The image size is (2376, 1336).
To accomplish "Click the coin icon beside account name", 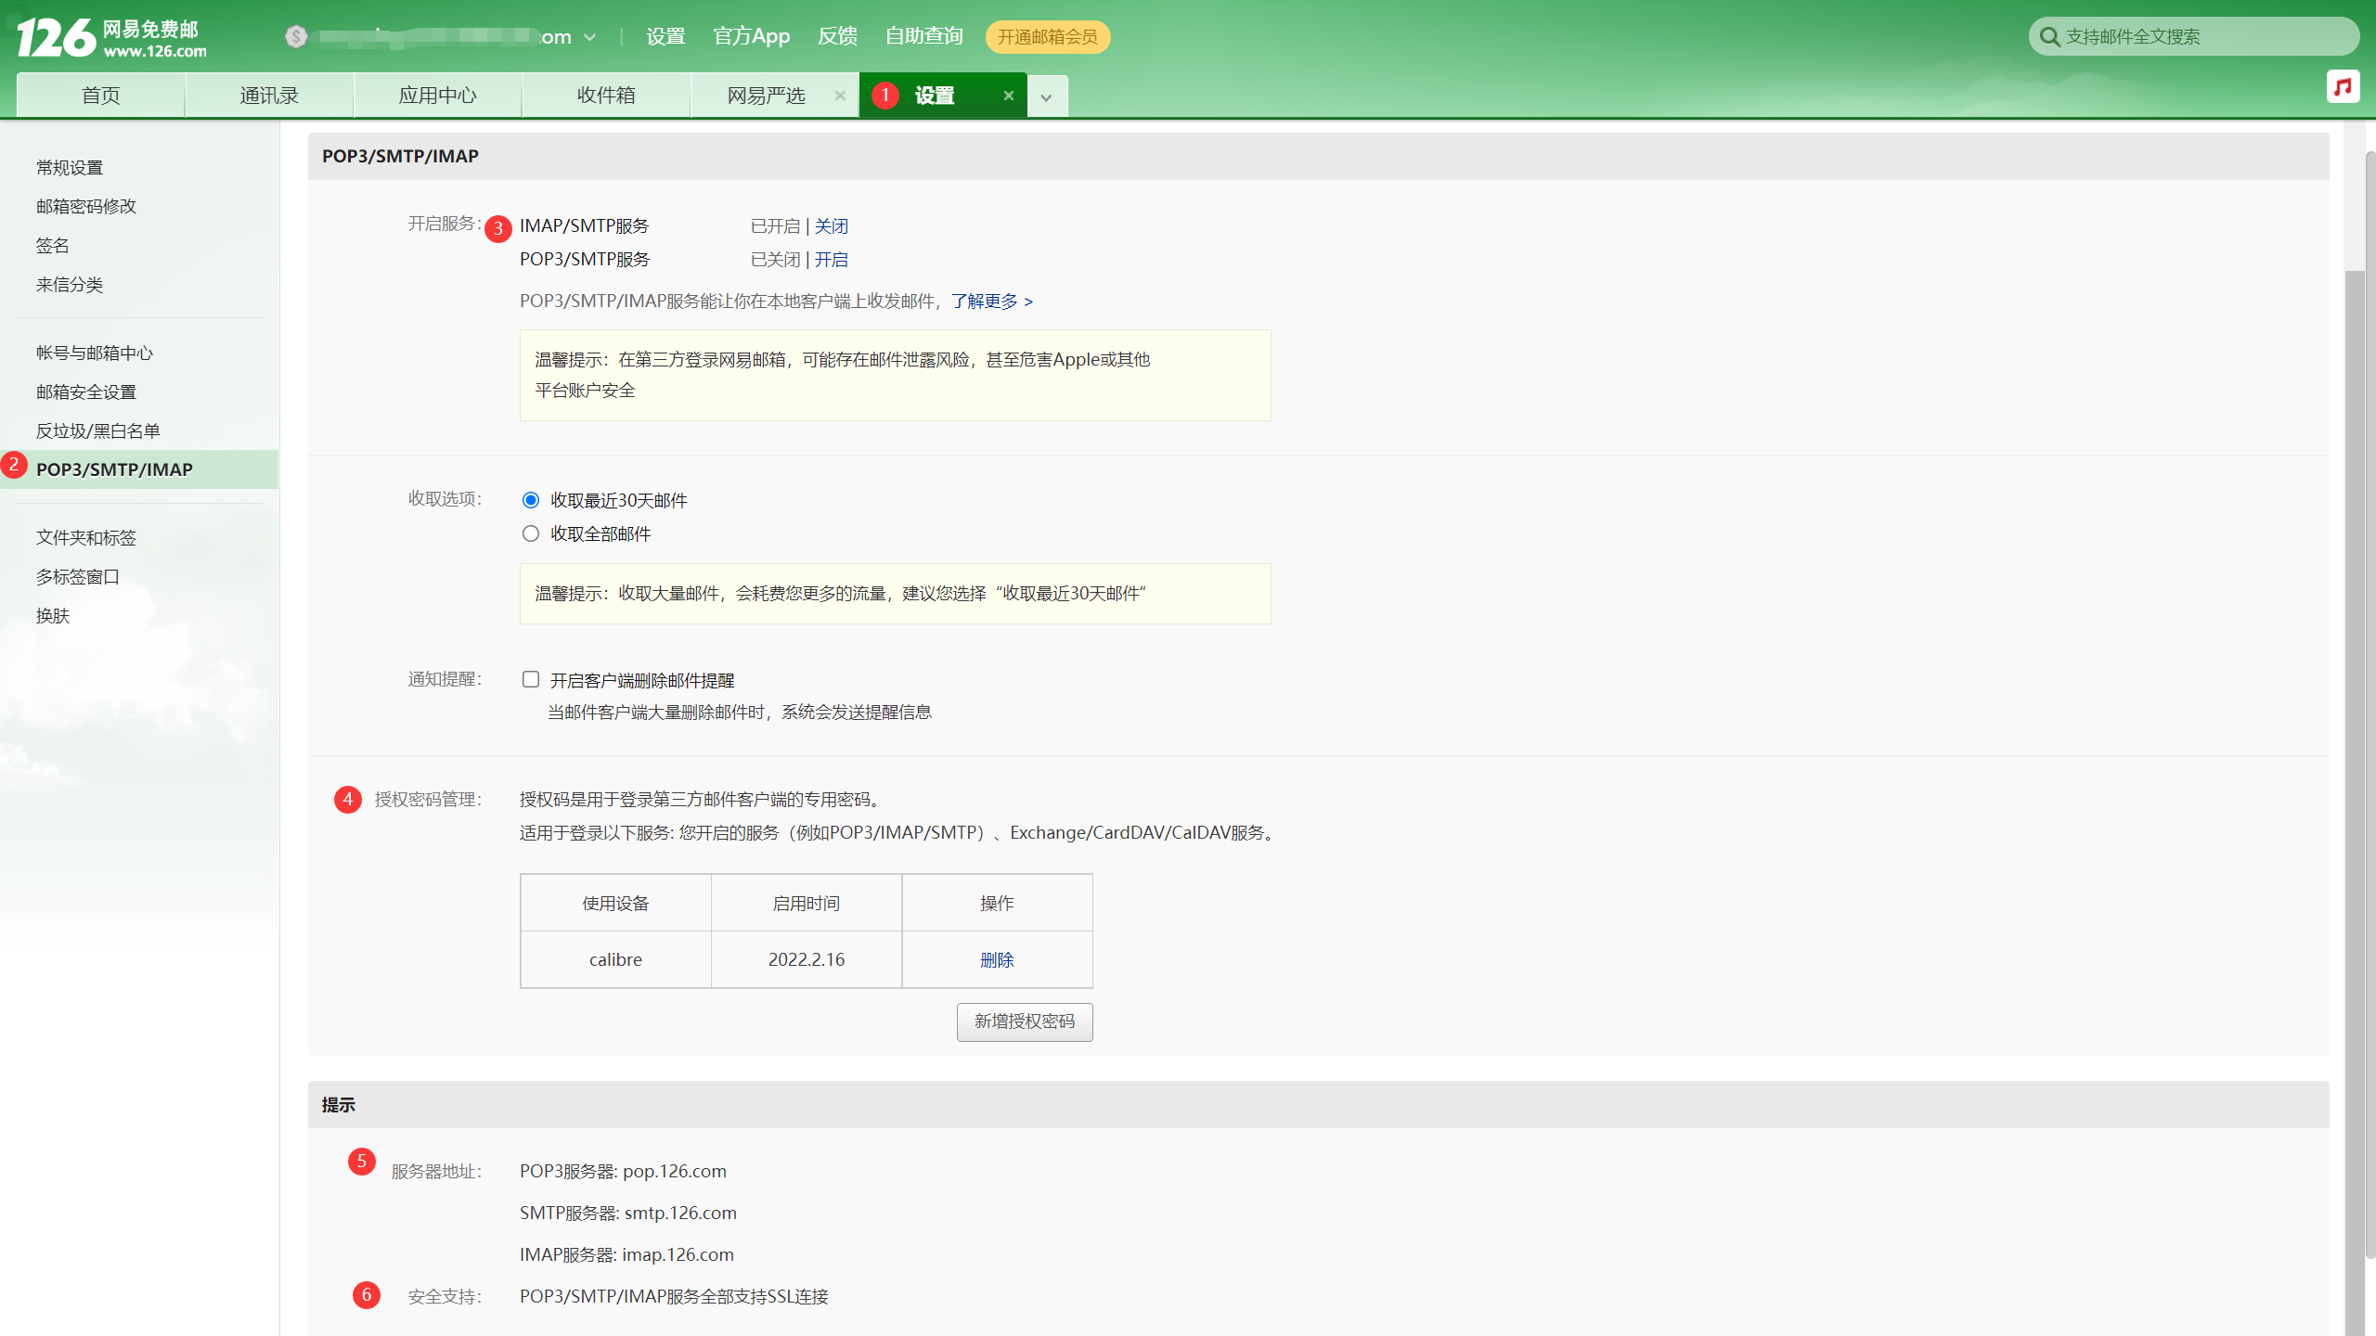I will (x=296, y=37).
